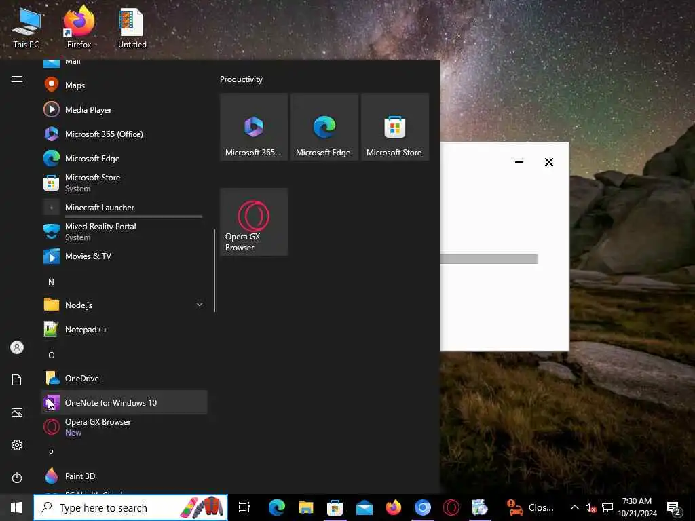Open Microsoft 365 (Office) list entry
The width and height of the screenshot is (695, 521).
click(x=124, y=134)
